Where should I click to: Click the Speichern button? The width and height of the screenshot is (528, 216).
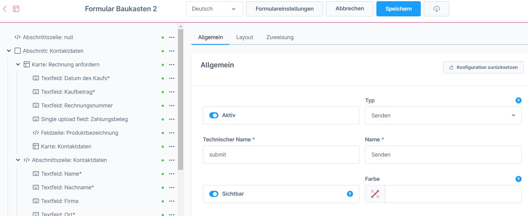(x=398, y=9)
